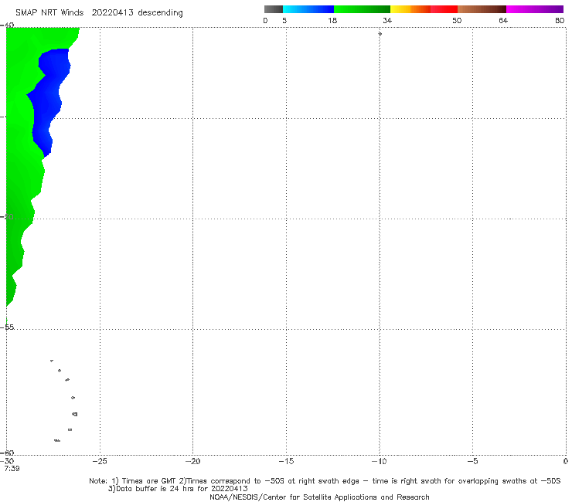Viewport: 572px width, 502px height.
Task: Click the longitude axis label -5
Action: 472,461
